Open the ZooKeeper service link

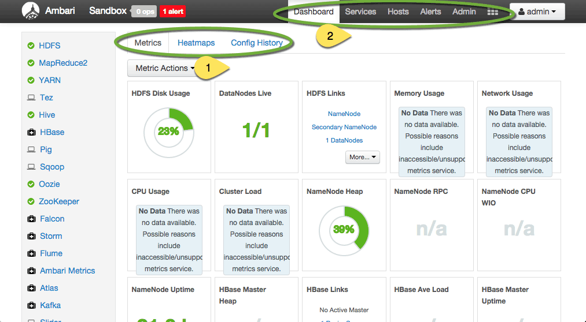click(x=59, y=201)
